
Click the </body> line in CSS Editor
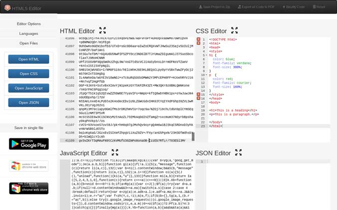tap(216, 122)
